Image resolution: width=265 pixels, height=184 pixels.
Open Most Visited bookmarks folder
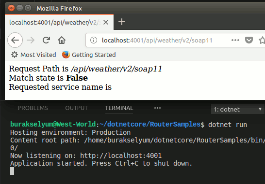coord(33,55)
